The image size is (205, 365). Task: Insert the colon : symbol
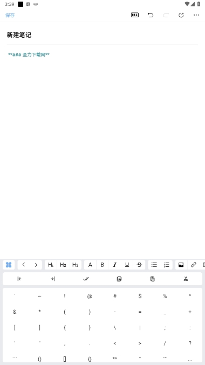190,327
